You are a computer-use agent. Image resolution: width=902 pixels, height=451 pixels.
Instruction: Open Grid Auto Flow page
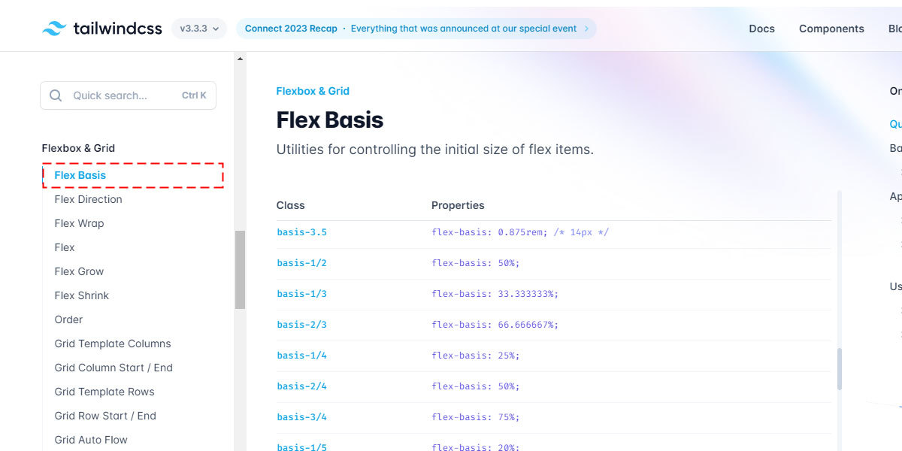[x=91, y=440]
